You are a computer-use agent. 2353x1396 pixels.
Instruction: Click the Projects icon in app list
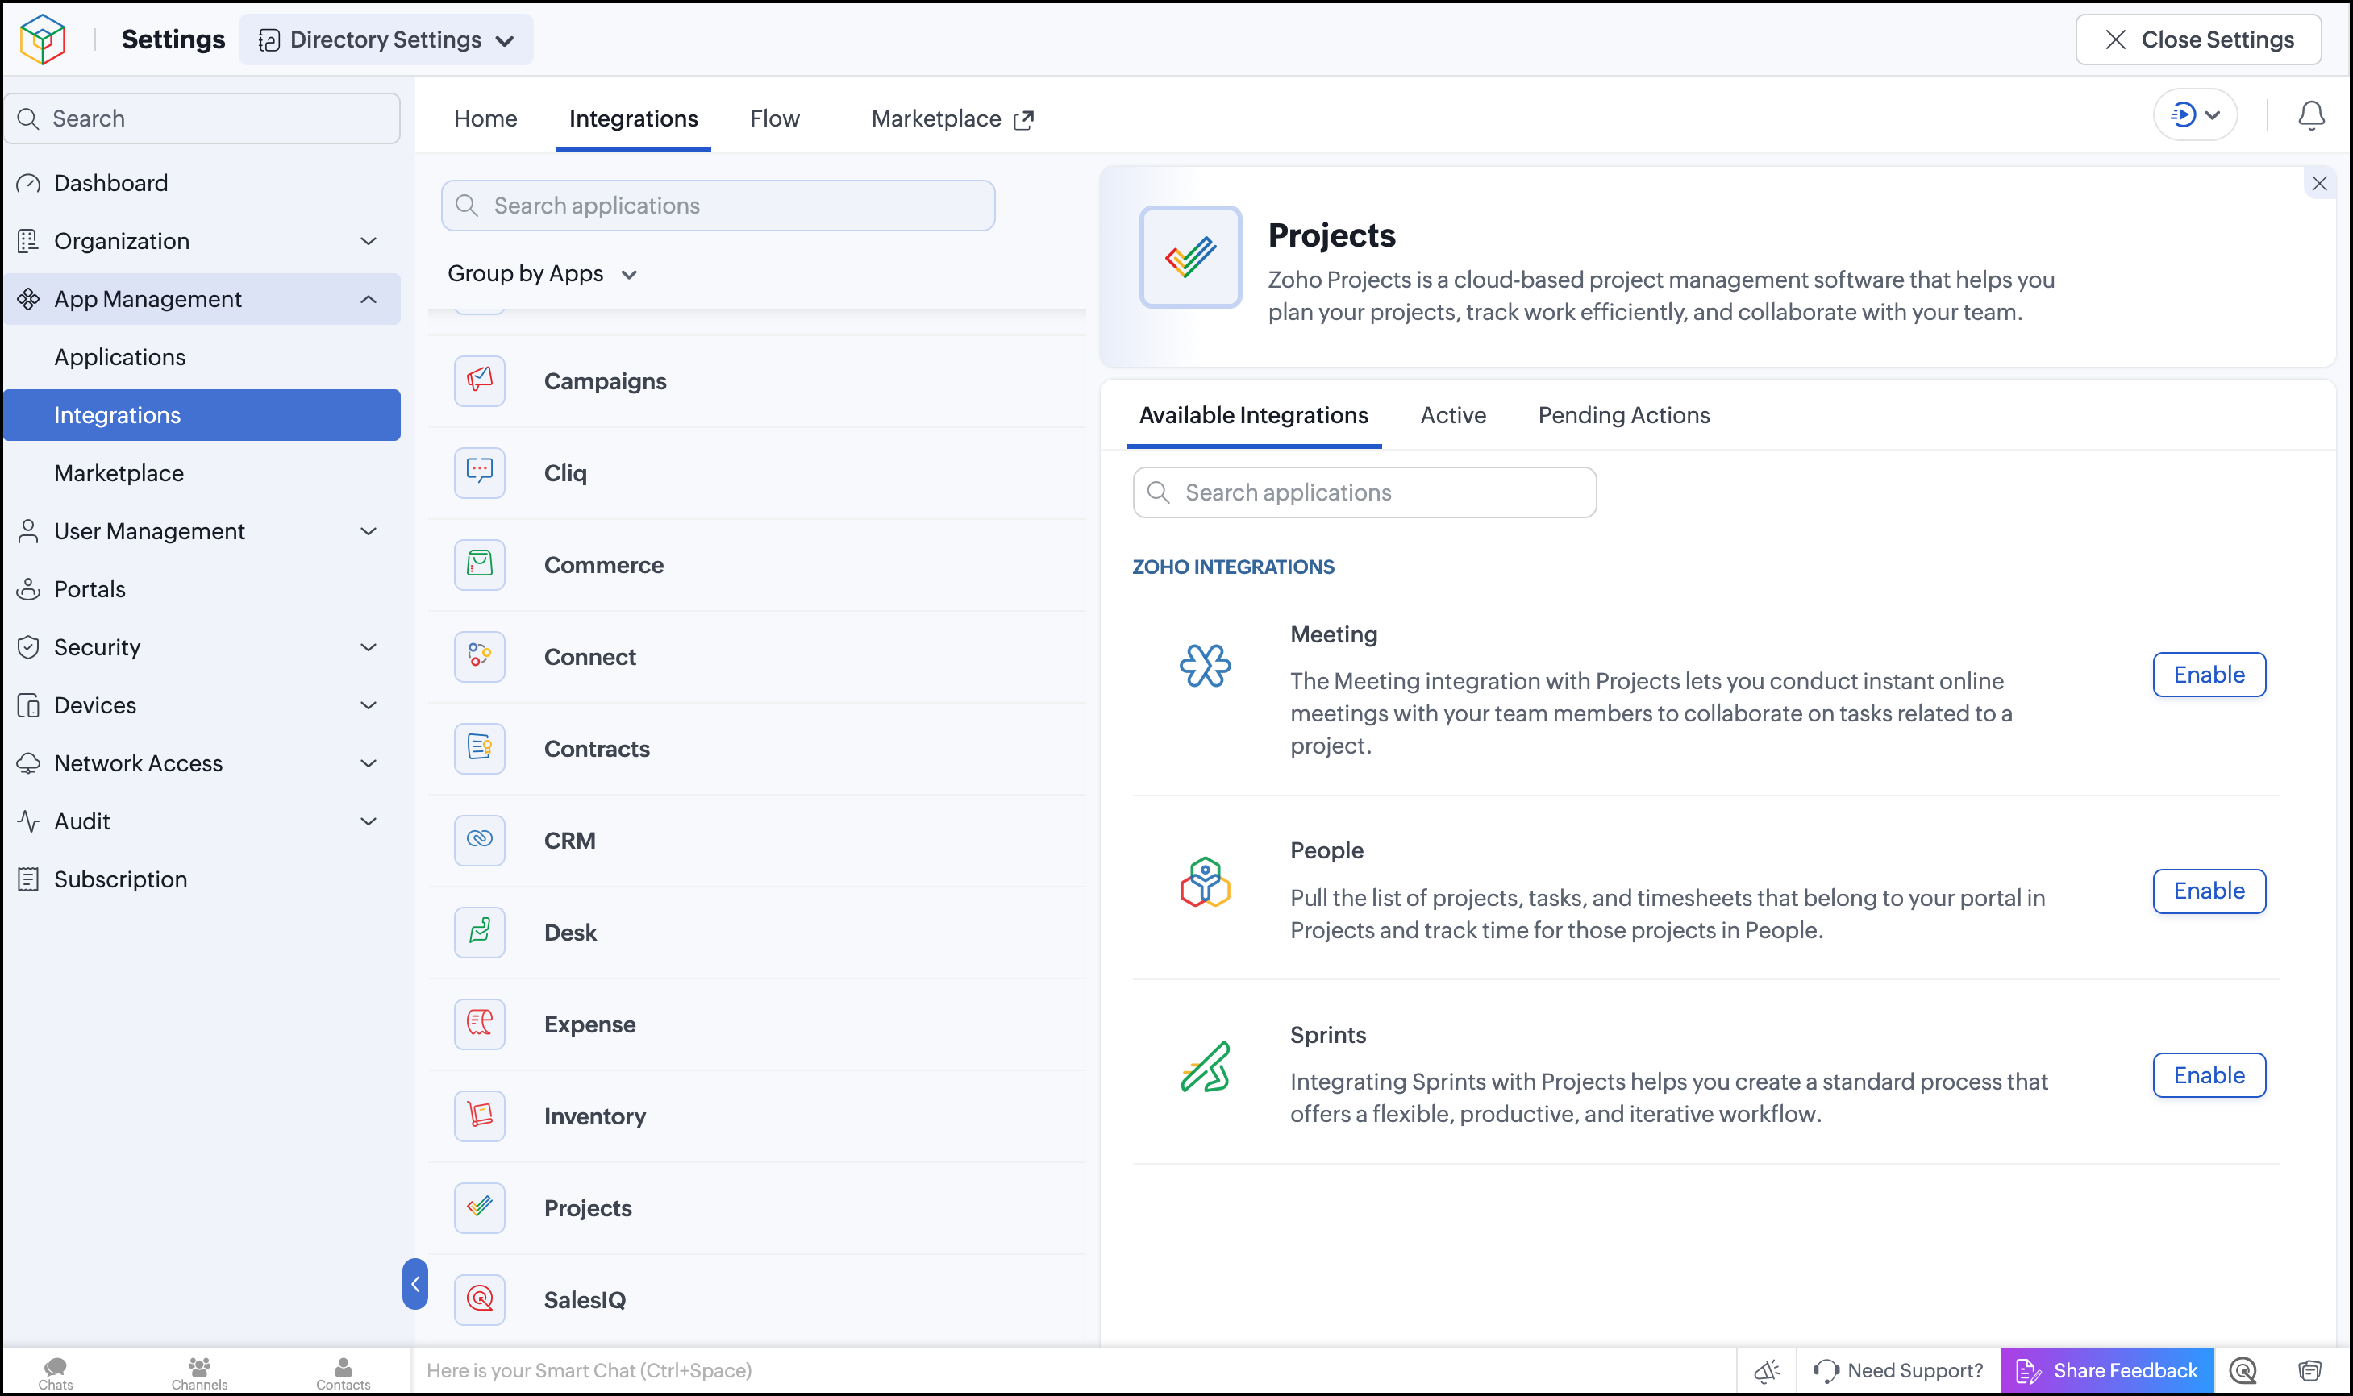(479, 1208)
